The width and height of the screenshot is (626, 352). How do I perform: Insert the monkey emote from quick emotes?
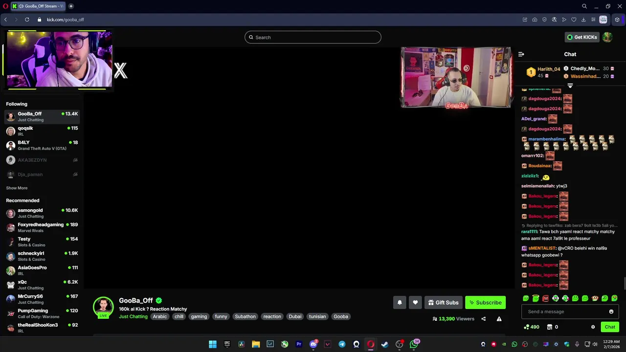pos(595,298)
